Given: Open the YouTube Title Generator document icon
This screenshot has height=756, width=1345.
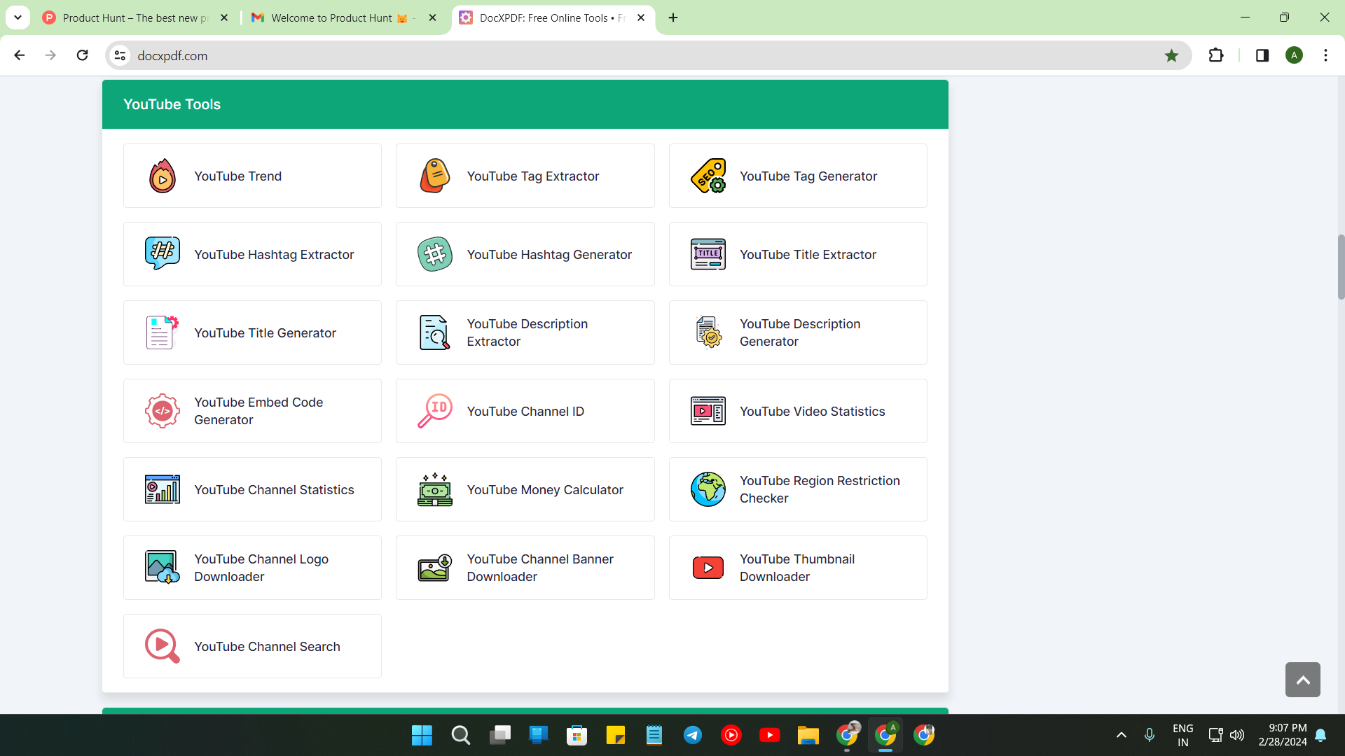Looking at the screenshot, I should [x=163, y=332].
